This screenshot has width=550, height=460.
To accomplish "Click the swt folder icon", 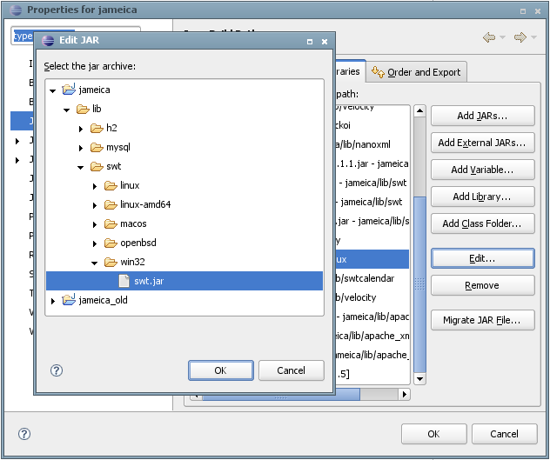I will [x=97, y=166].
